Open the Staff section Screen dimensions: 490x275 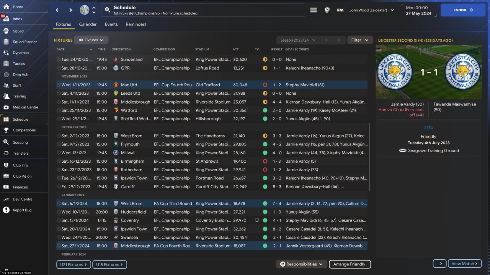pos(17,86)
